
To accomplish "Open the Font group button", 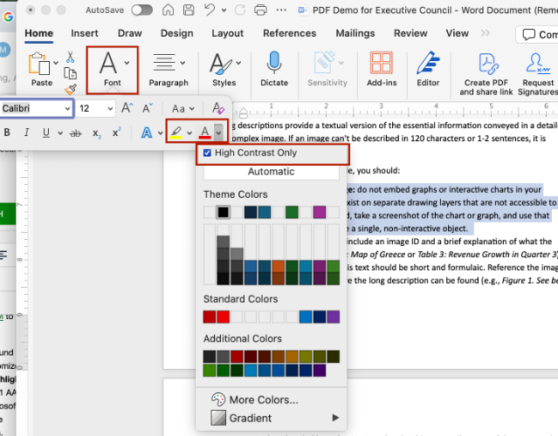I will pos(112,70).
